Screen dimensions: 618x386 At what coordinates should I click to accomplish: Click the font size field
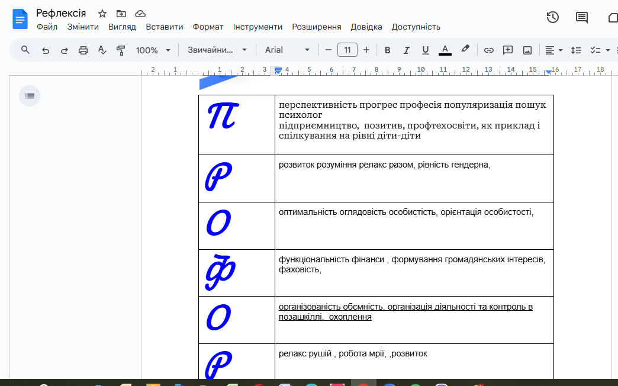tap(347, 50)
